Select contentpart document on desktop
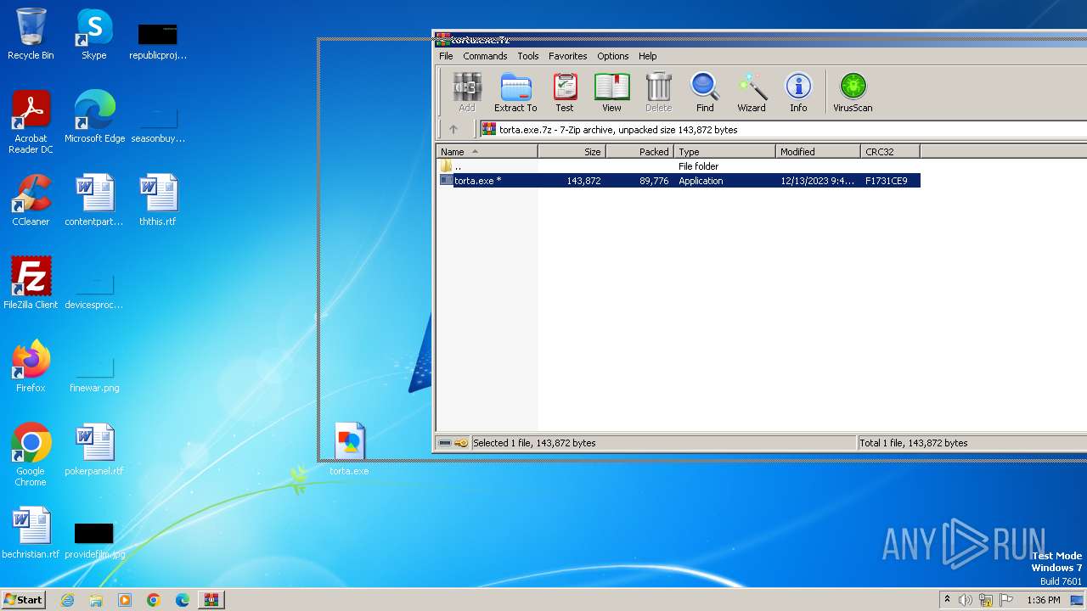 94,200
